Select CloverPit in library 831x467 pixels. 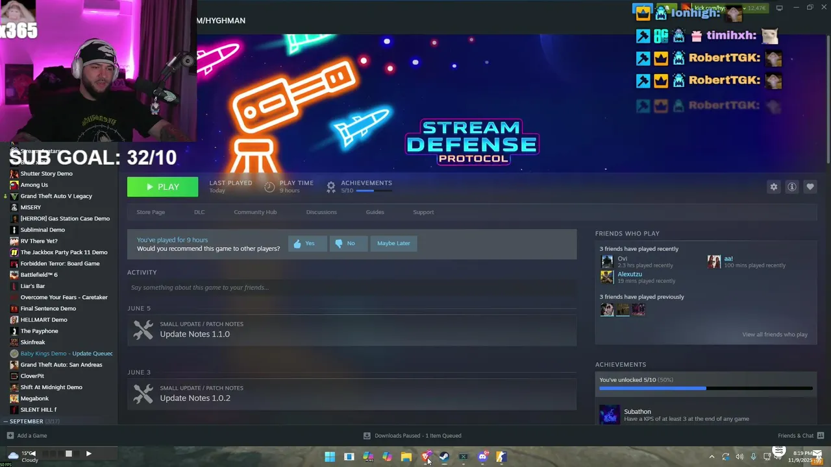(32, 376)
